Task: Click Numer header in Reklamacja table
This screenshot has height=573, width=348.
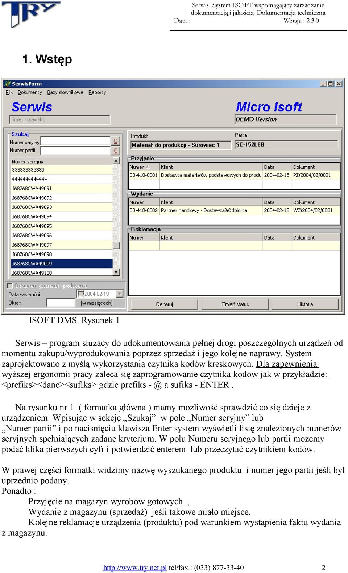Action: click(144, 237)
